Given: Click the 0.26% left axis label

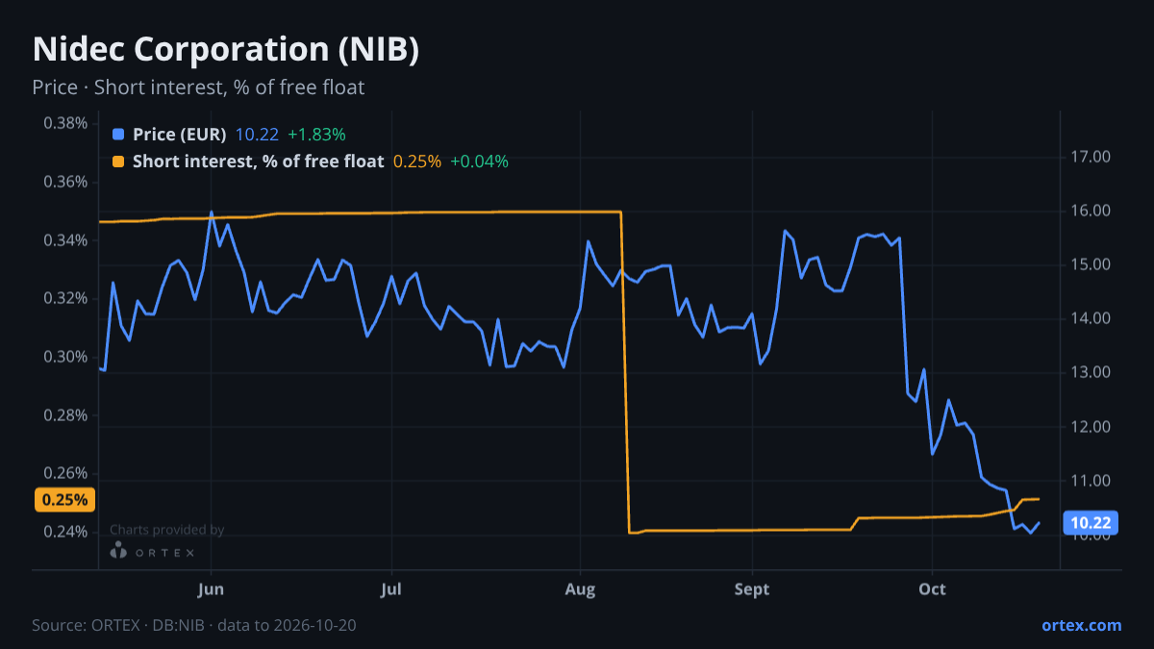Looking at the screenshot, I should (x=66, y=474).
